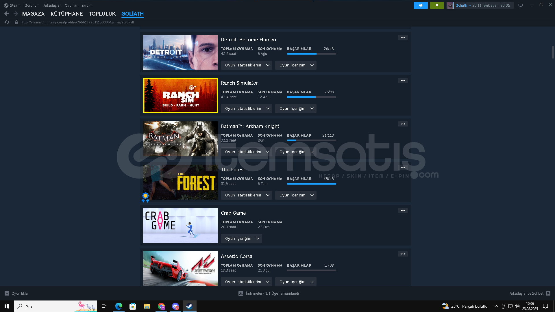
Task: Switch to the MAĞAZA tab
Action: point(34,14)
